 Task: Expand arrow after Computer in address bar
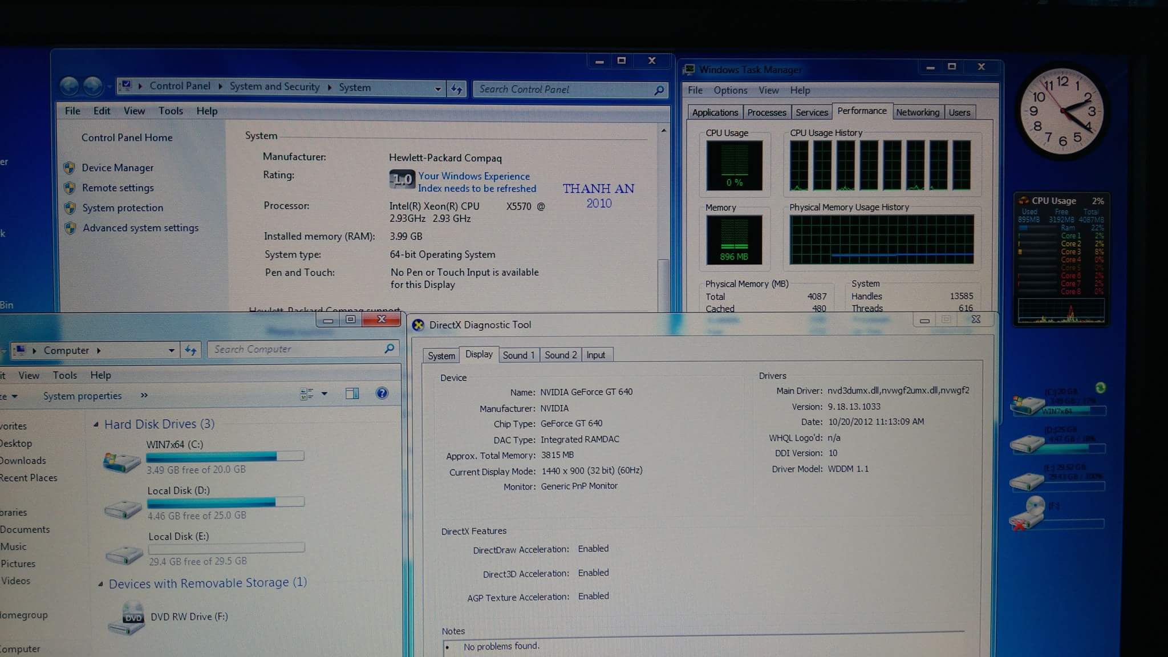point(99,350)
